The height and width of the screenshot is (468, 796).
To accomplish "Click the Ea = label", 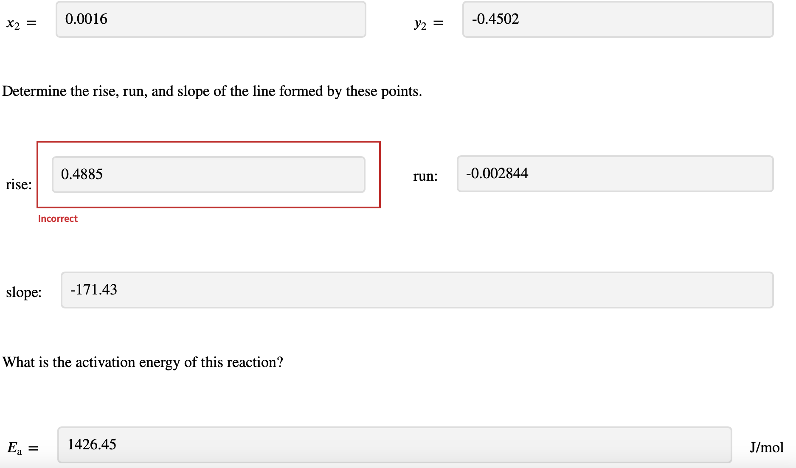I will [x=21, y=446].
